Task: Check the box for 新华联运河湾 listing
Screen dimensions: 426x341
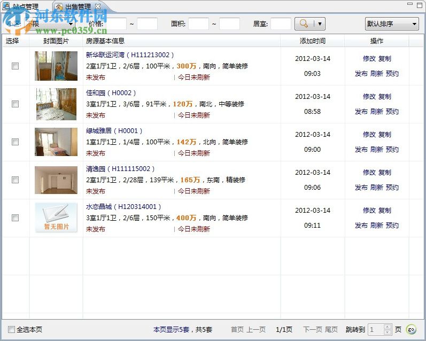Action: point(15,66)
